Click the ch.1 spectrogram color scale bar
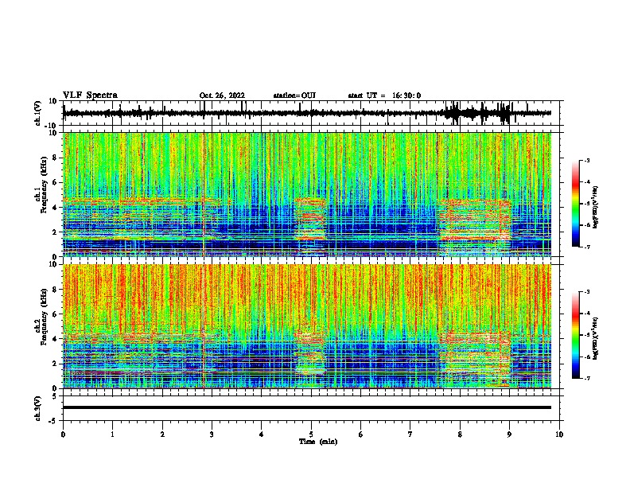The width and height of the screenshot is (630, 487). click(576, 204)
